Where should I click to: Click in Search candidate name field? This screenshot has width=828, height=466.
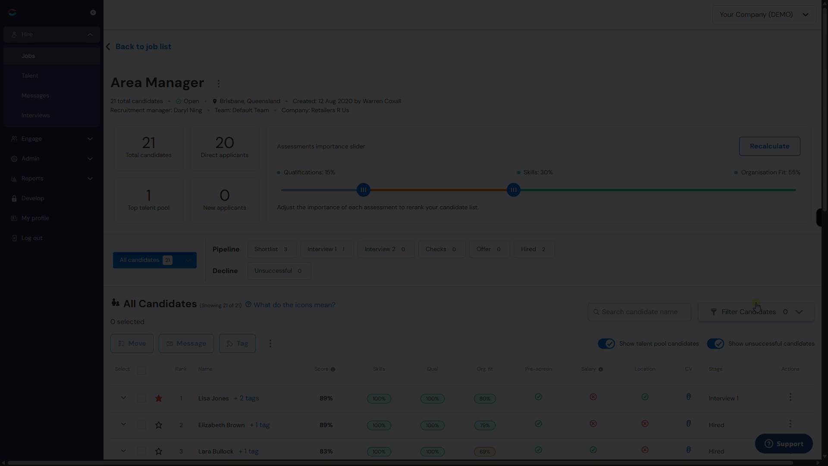click(x=640, y=312)
